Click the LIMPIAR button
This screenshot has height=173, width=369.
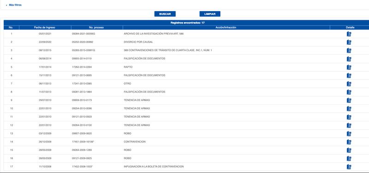pos(210,14)
